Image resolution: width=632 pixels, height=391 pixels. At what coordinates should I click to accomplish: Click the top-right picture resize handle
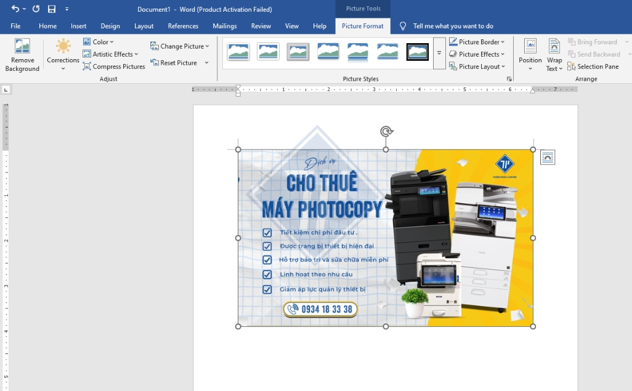pos(533,150)
